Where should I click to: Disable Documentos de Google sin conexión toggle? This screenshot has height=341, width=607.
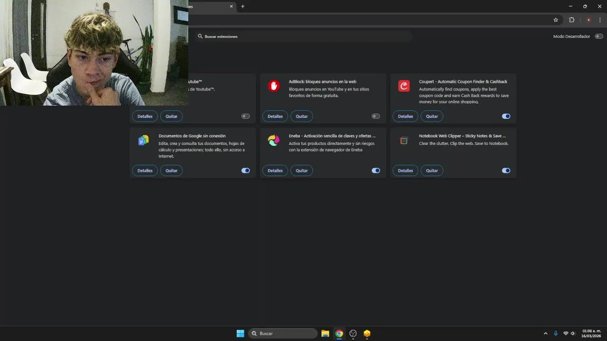246,170
